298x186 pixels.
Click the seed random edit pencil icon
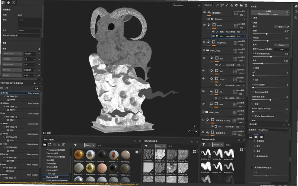[x=288, y=27]
